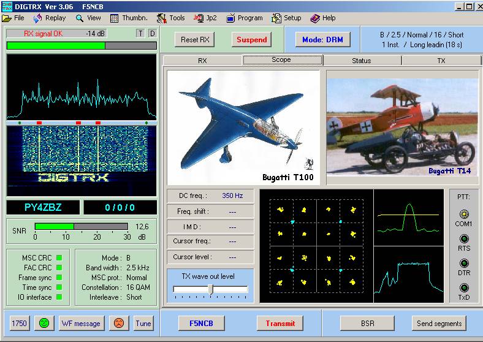
Task: Toggle the T button beside RX signal
Action: 140,33
